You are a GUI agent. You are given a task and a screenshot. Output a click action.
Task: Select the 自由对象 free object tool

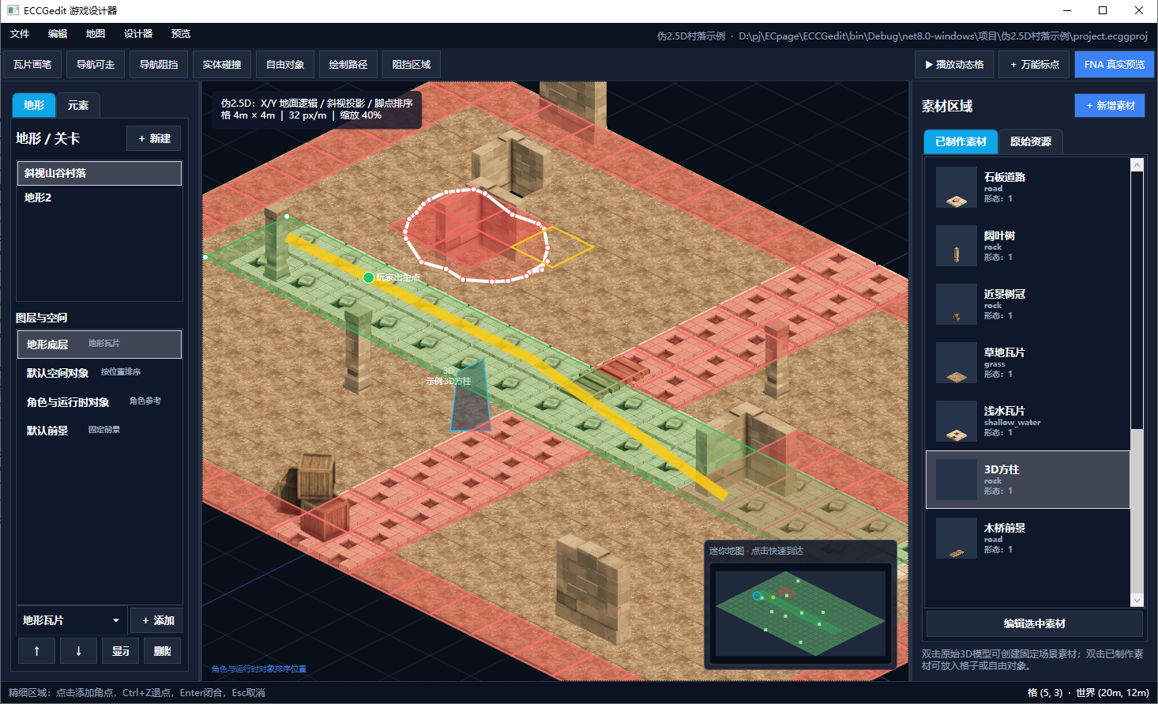pos(285,65)
